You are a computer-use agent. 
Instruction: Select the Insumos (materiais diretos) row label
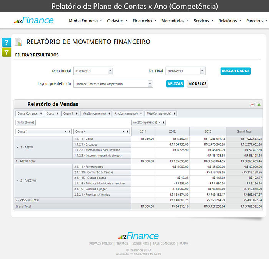tap(102, 156)
